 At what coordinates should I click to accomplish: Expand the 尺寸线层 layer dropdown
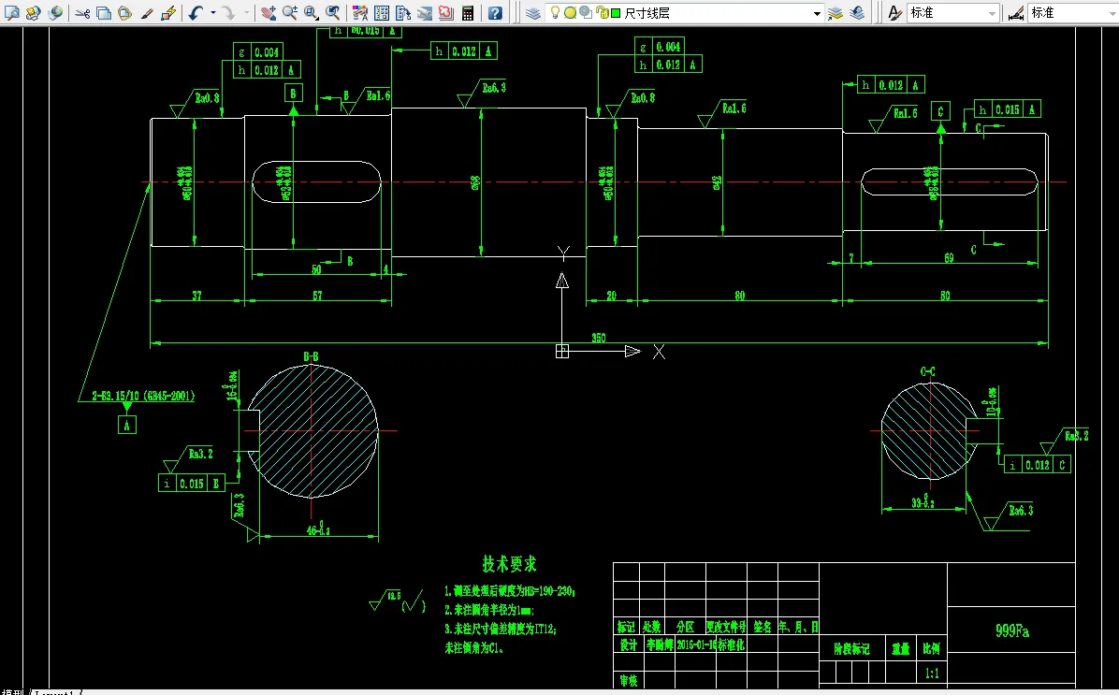pyautogui.click(x=817, y=13)
